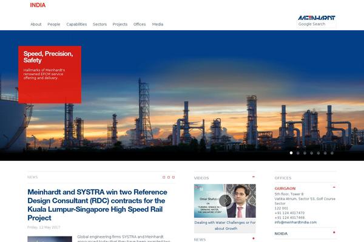Click the NOIDA office heading

click(281, 234)
